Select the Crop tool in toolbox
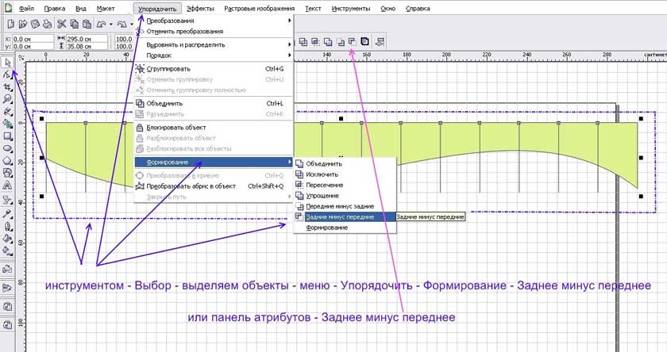Viewport: 667px width, 352px height. click(7, 86)
